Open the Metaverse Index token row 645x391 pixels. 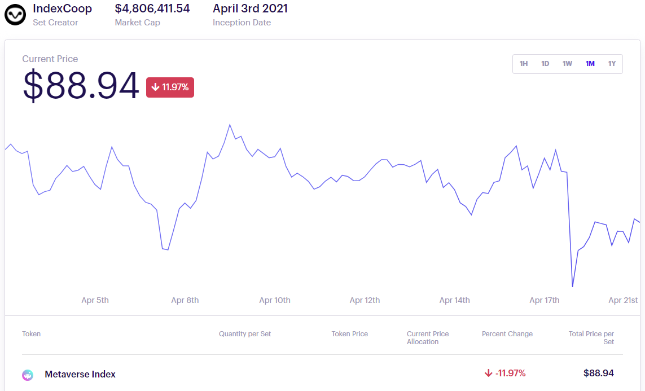(x=80, y=374)
